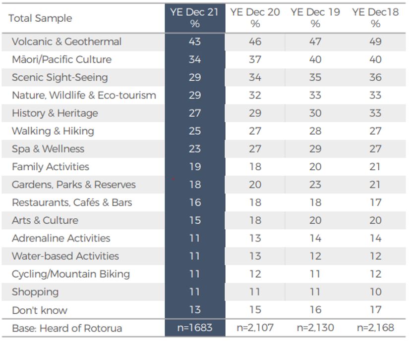Select the YE Dec 19 column header
Image resolution: width=409 pixels, height=342 pixels.
click(x=315, y=18)
